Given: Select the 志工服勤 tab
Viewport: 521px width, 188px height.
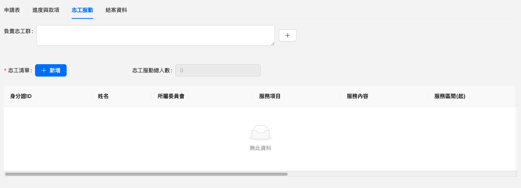Looking at the screenshot, I should point(82,10).
